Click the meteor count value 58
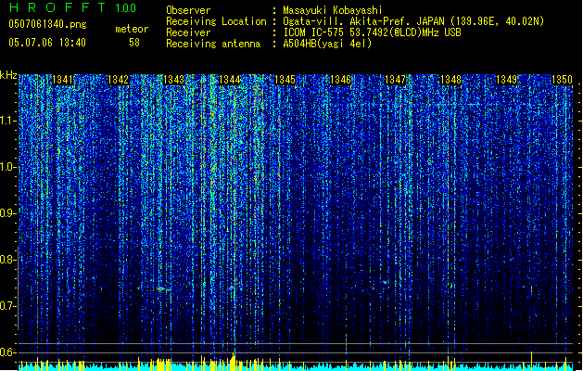Image resolution: width=583 pixels, height=371 pixels. pos(134,43)
